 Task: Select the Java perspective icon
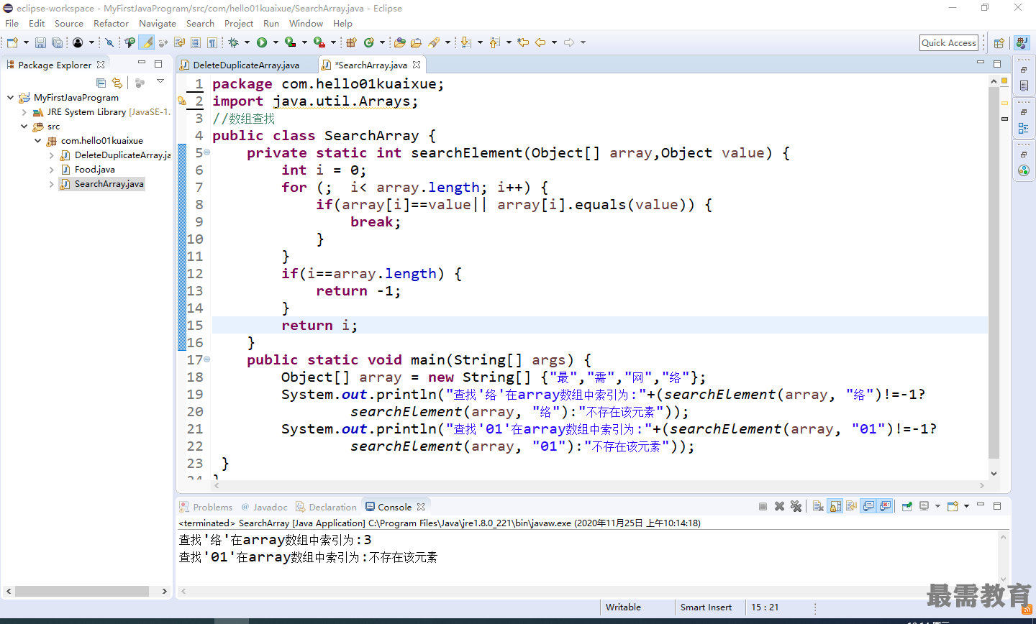pos(1021,43)
